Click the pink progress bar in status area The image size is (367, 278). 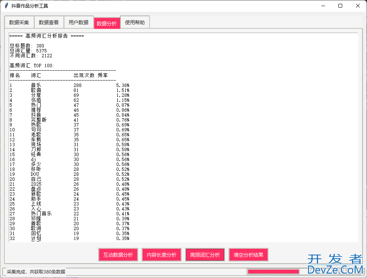tap(273, 272)
